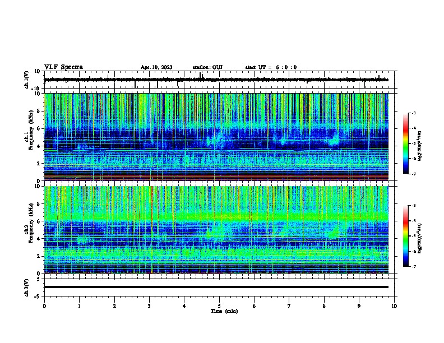The height and width of the screenshot is (343, 444).
Task: Click inside the ch.1 spectrogram panel
Action: 216,137
